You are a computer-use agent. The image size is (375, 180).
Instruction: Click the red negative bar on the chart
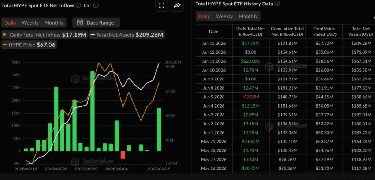click(123, 155)
